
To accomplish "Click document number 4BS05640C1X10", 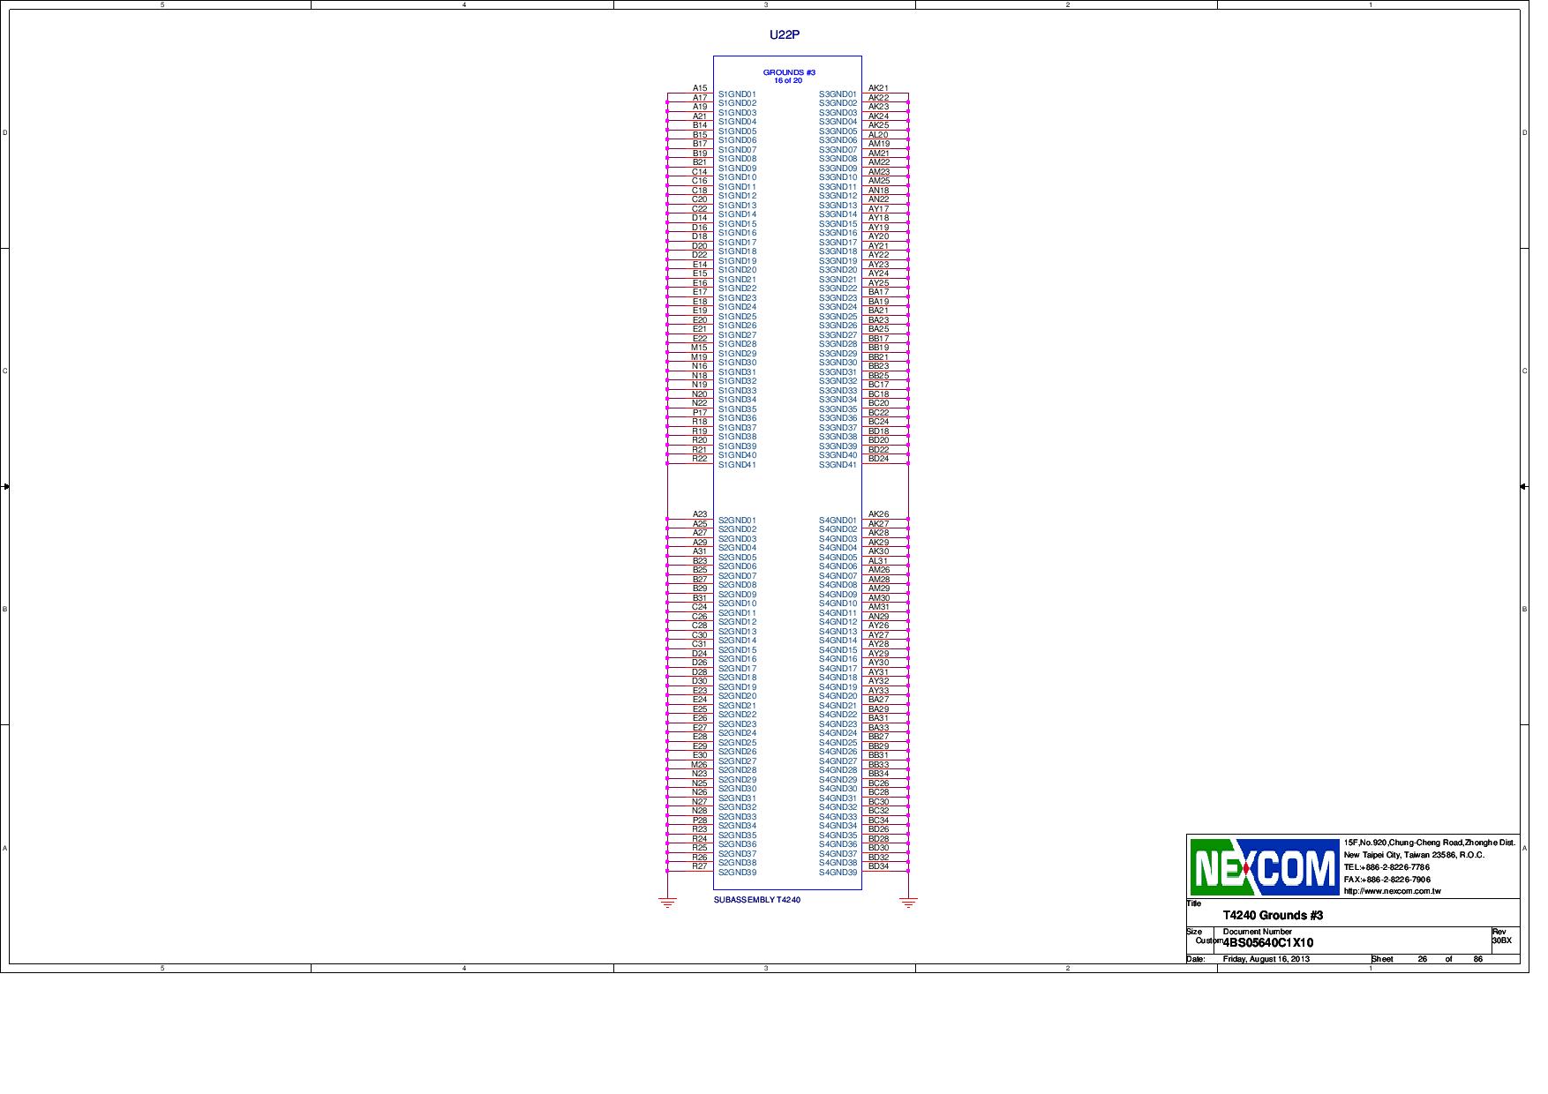I will [x=1269, y=943].
